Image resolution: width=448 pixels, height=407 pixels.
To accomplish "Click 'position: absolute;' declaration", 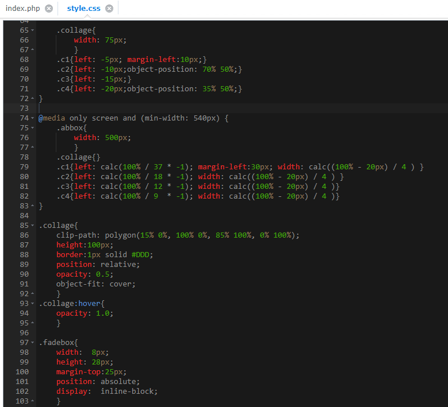I will [98, 381].
